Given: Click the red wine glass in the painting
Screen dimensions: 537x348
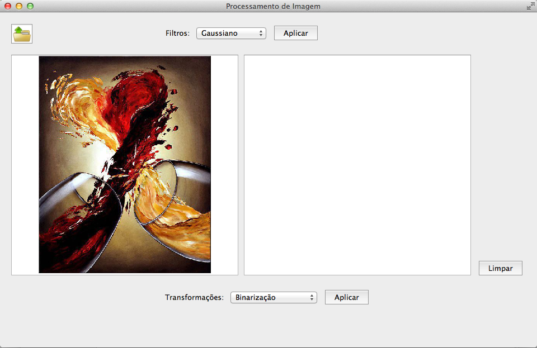Looking at the screenshot, I should (x=78, y=223).
